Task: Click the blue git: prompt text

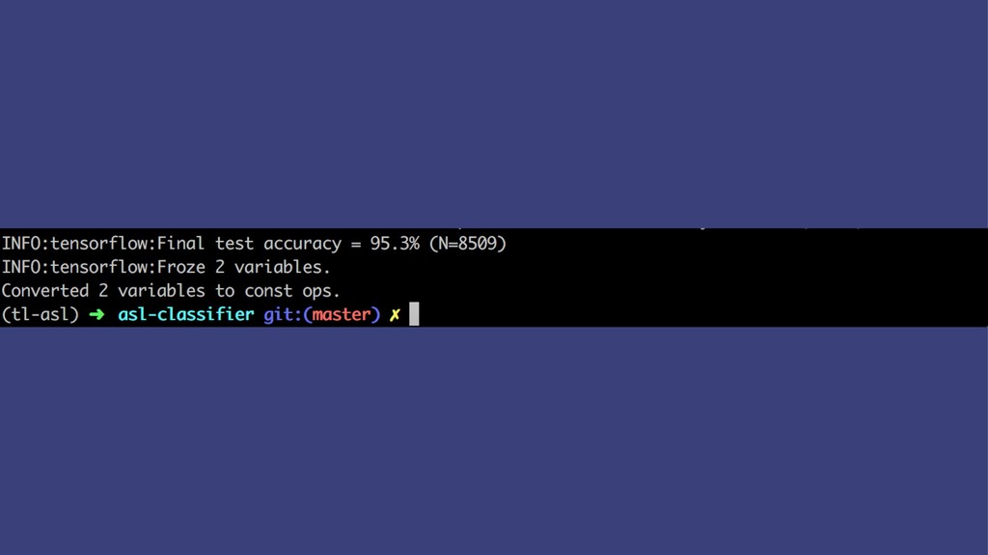Action: (x=283, y=315)
